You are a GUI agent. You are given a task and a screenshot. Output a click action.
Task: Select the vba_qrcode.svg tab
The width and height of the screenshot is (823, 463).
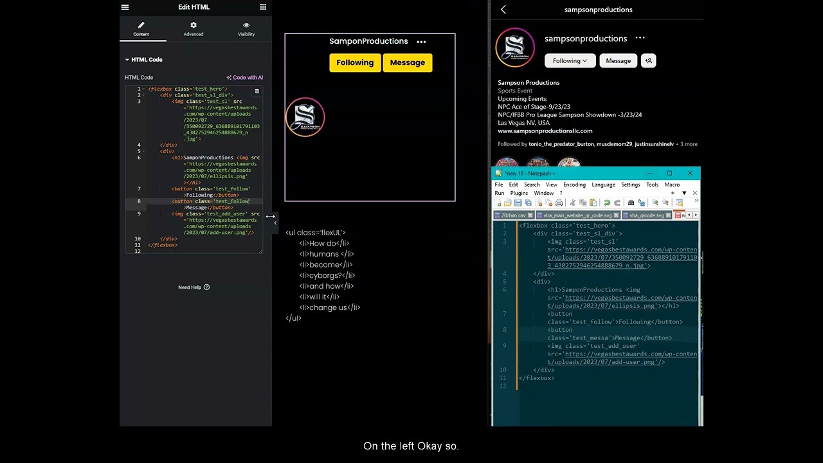click(x=647, y=215)
